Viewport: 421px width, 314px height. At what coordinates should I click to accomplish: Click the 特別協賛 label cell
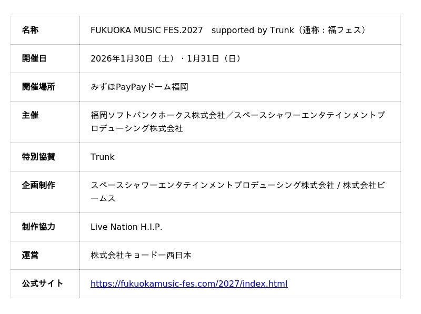(x=45, y=157)
